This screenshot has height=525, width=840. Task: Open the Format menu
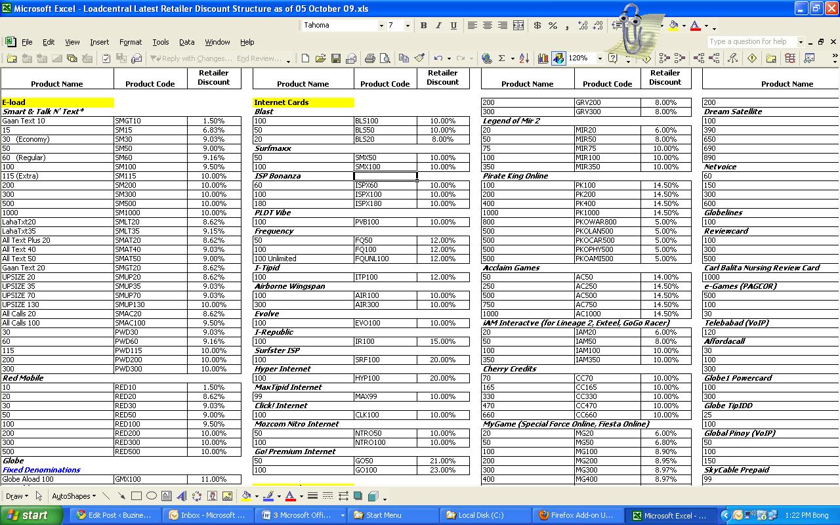(131, 42)
